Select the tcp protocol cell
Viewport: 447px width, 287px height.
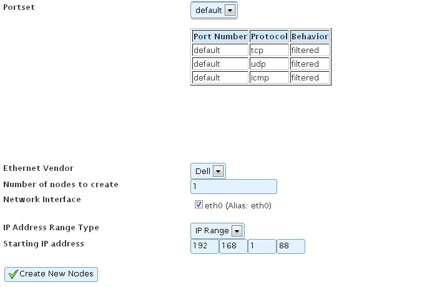[269, 50]
